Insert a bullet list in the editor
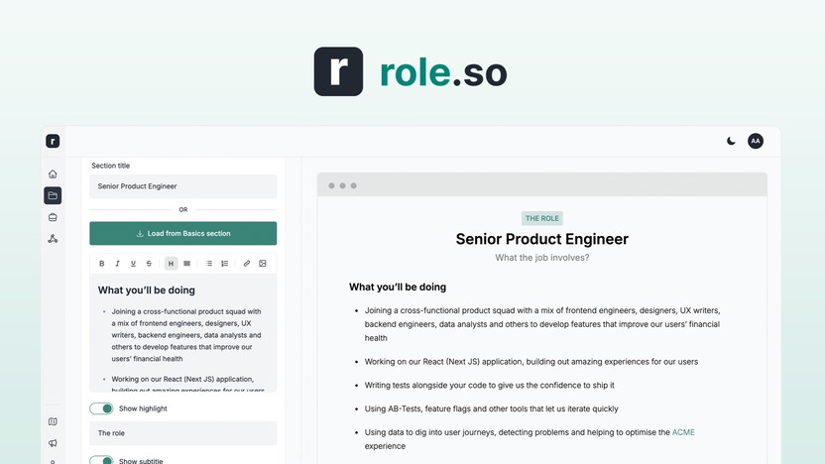 coord(208,264)
